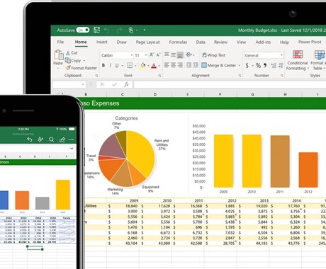326x269 pixels.
Task: Click the Decrease Decimal icon
Action: coord(281,65)
